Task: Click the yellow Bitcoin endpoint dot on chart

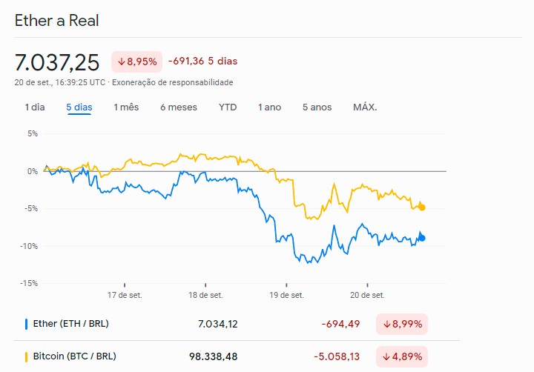Action: (422, 207)
